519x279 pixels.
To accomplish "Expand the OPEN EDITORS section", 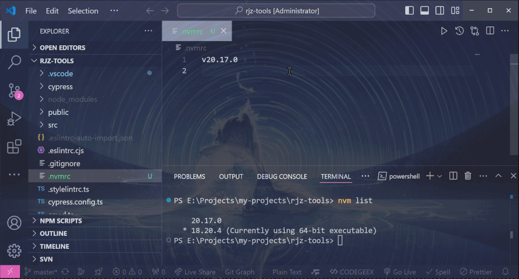I will [95, 47].
